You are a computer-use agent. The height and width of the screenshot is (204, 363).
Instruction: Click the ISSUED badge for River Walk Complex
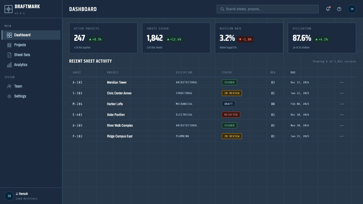(x=229, y=126)
